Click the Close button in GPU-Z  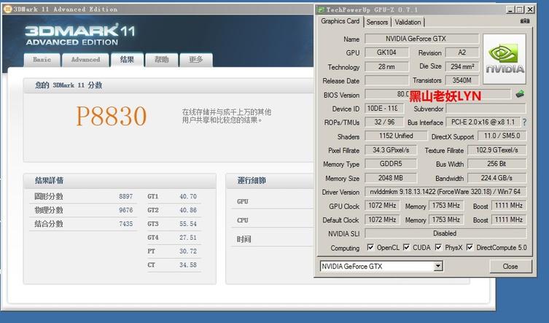click(x=510, y=266)
